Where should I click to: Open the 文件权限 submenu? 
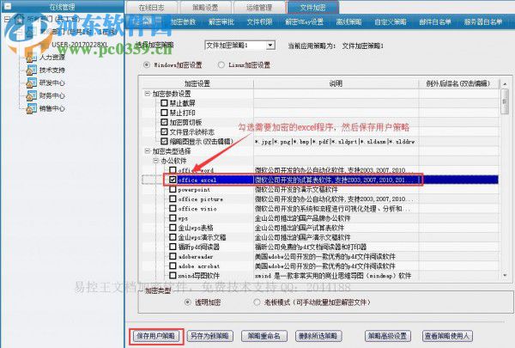(259, 22)
